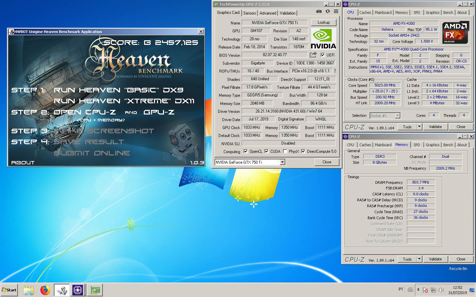Viewport: 476px width, 297px height.
Task: Open Mainboard tab in top CPU-Z window
Action: pyautogui.click(x=383, y=13)
